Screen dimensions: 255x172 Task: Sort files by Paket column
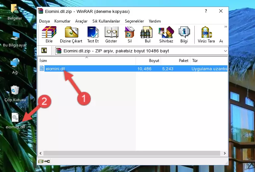tap(175, 60)
